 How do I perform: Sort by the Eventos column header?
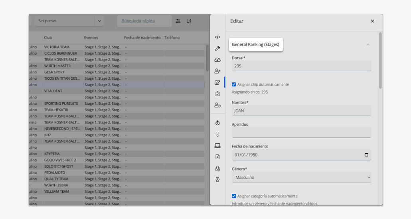91,38
